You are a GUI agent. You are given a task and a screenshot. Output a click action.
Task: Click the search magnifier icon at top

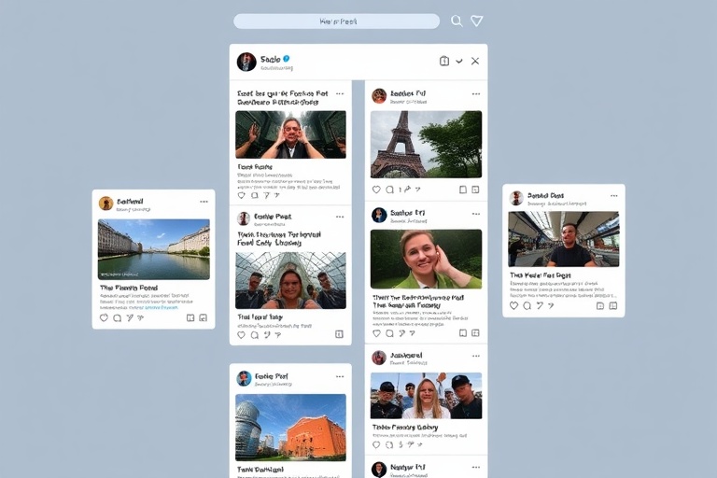click(x=457, y=21)
